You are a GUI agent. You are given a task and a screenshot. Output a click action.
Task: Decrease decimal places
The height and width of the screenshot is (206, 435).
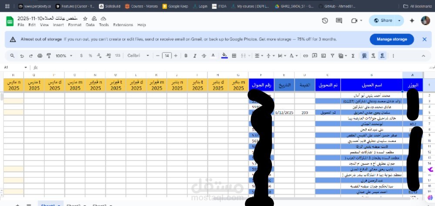(x=99, y=56)
